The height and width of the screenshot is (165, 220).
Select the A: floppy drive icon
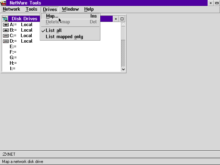[6, 25]
